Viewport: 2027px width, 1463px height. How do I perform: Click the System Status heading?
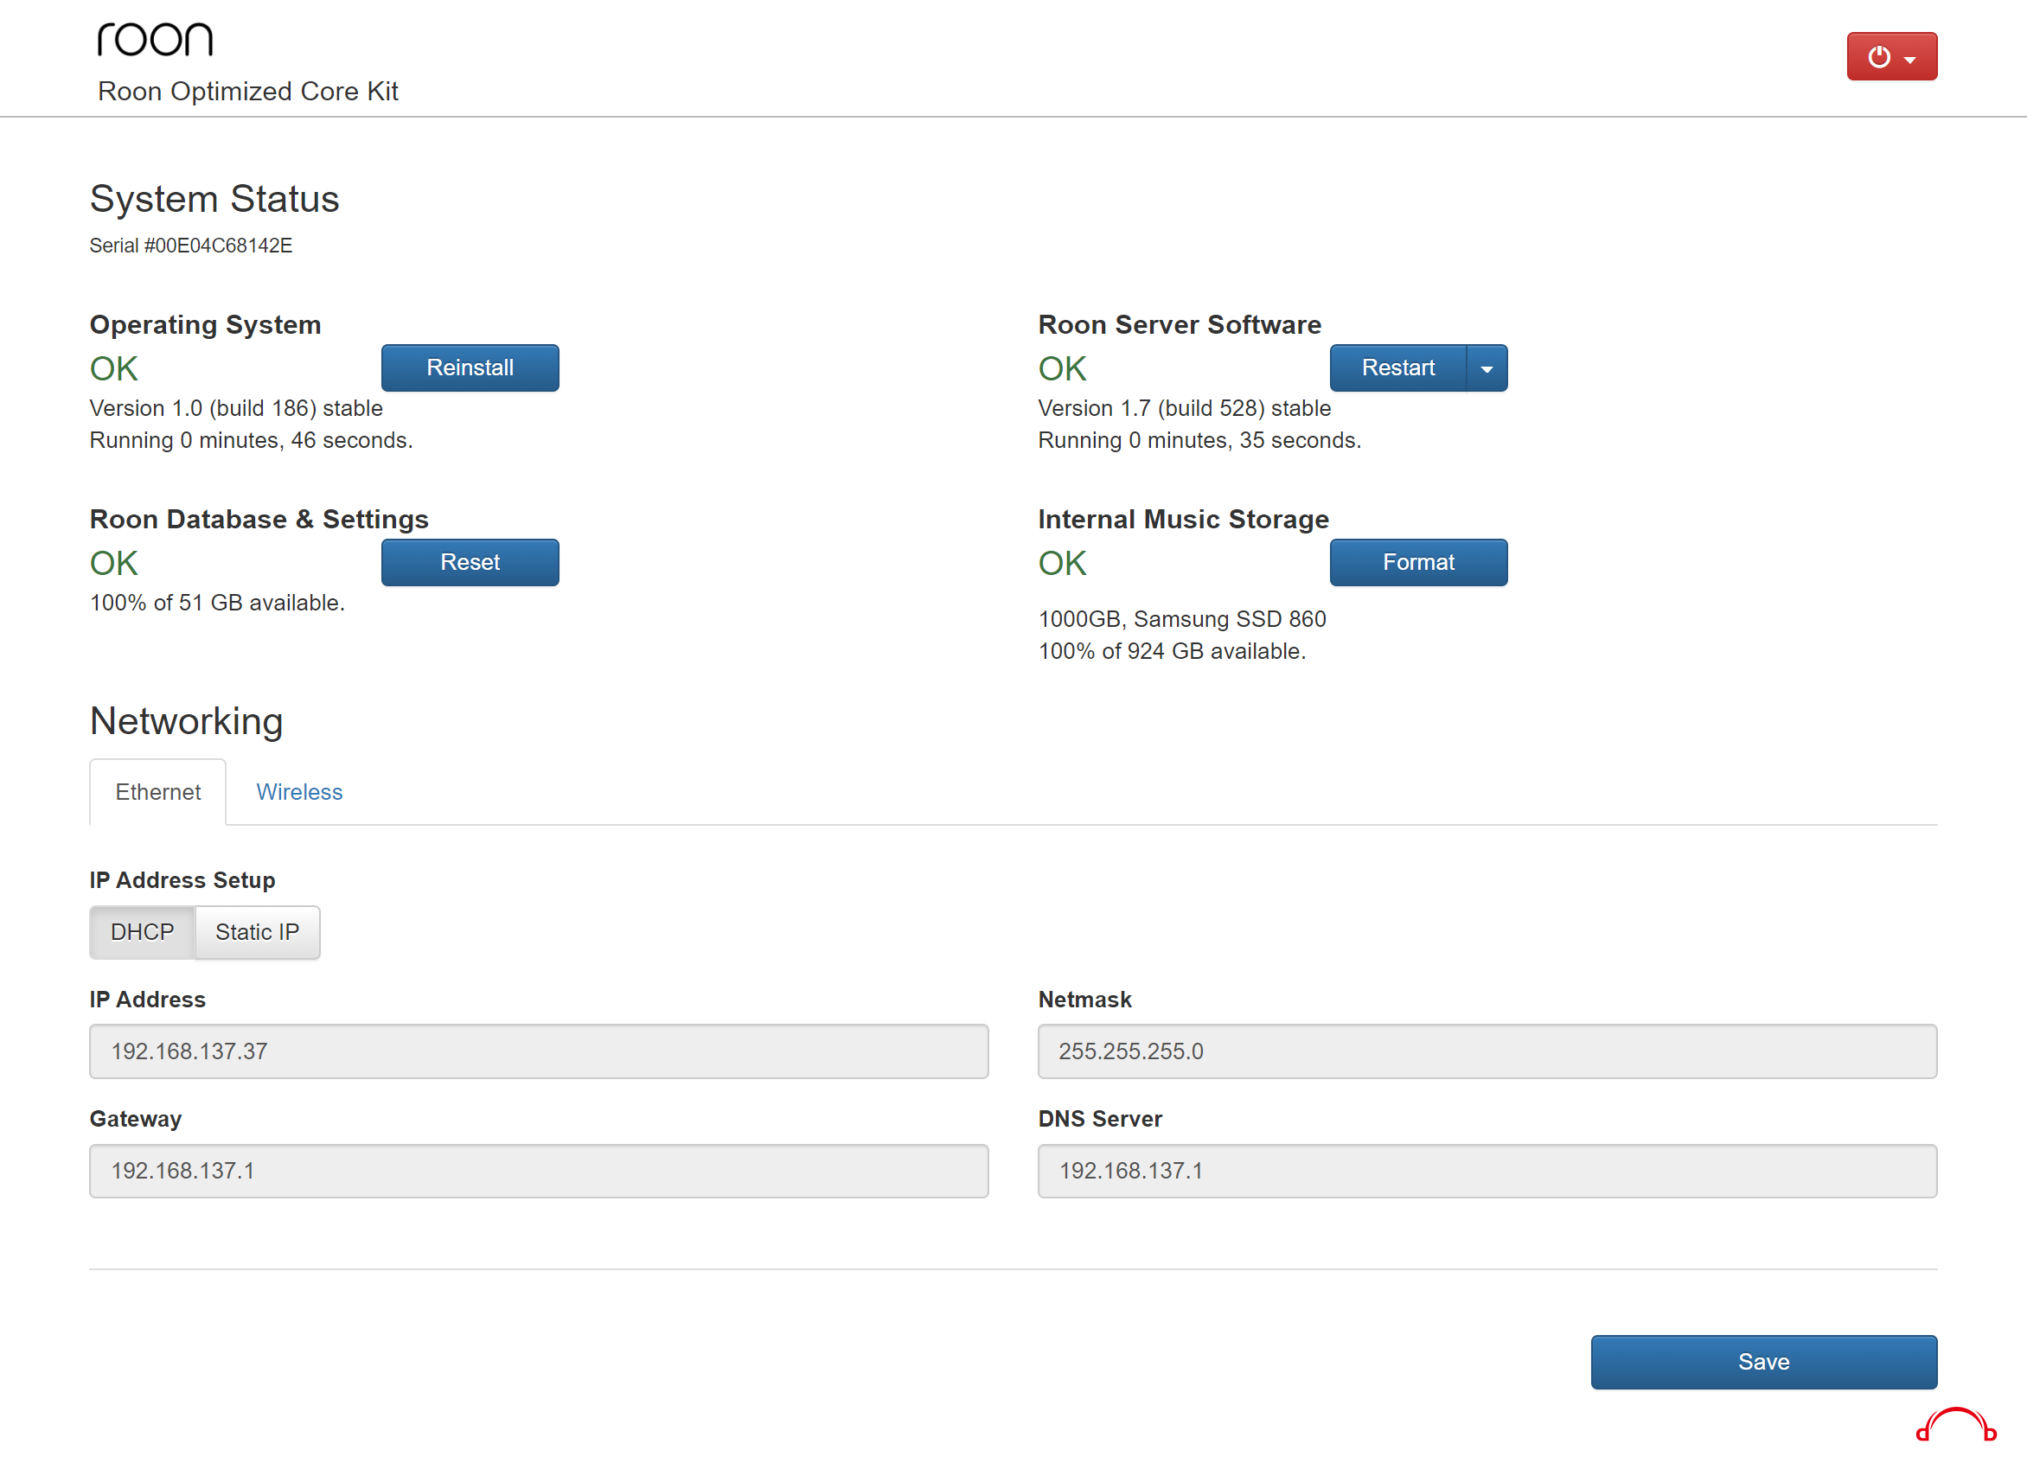(x=214, y=198)
